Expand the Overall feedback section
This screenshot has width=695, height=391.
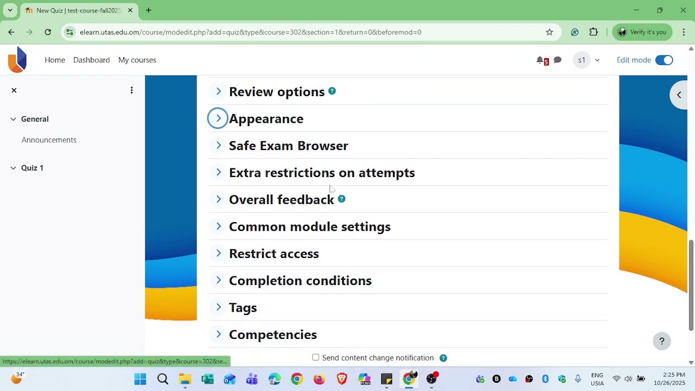click(218, 199)
